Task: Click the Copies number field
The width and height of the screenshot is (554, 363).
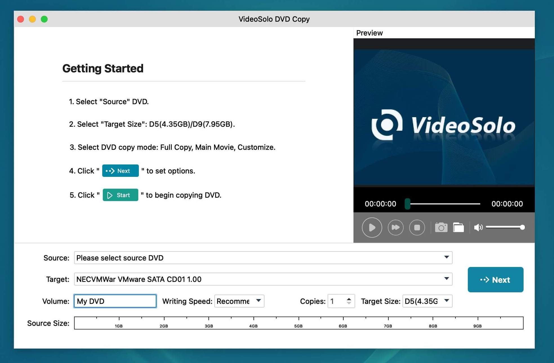Action: pos(337,301)
